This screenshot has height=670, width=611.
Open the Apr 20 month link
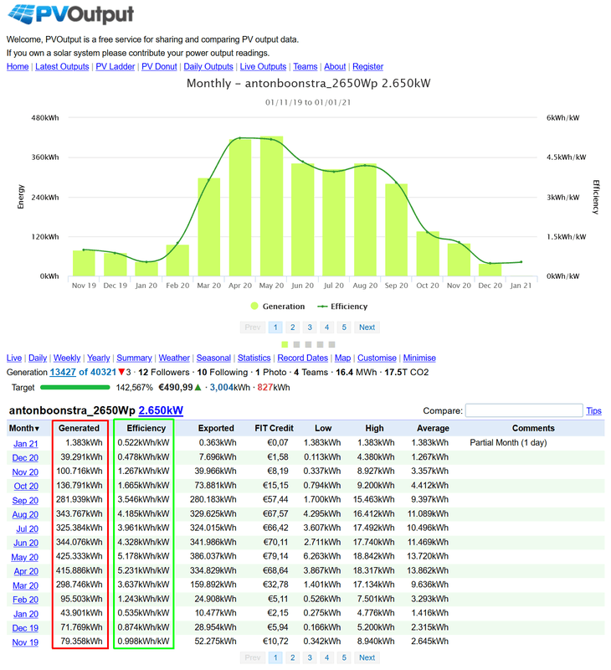coord(26,572)
